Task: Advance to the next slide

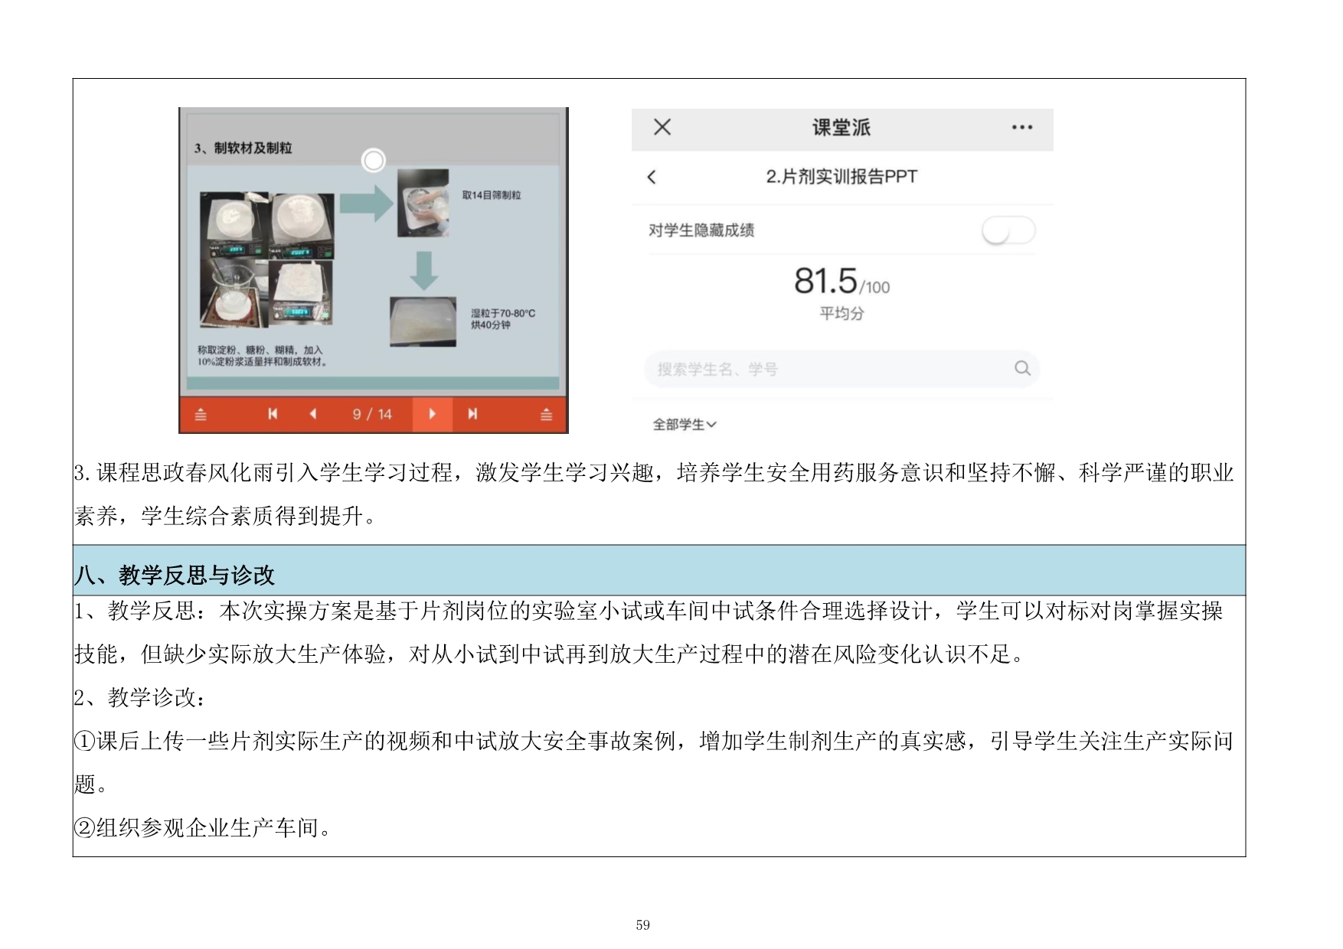Action: tap(432, 414)
